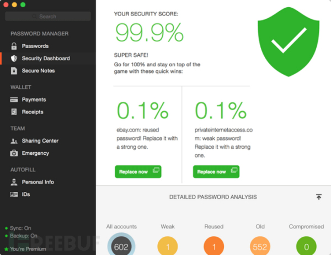Filter by All accounts circle 602
The image size is (331, 255).
coord(121,246)
